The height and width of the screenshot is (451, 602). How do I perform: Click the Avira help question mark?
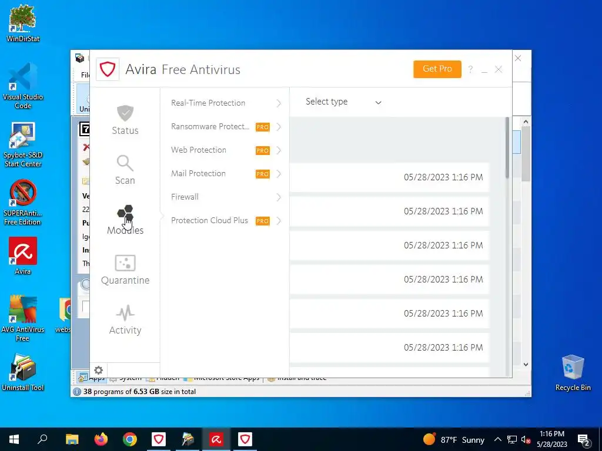(x=470, y=69)
